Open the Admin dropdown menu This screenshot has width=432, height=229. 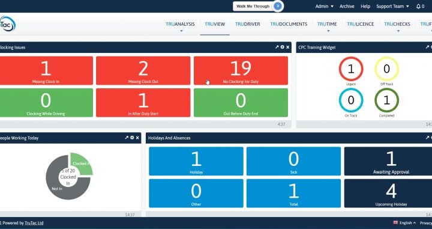(324, 7)
